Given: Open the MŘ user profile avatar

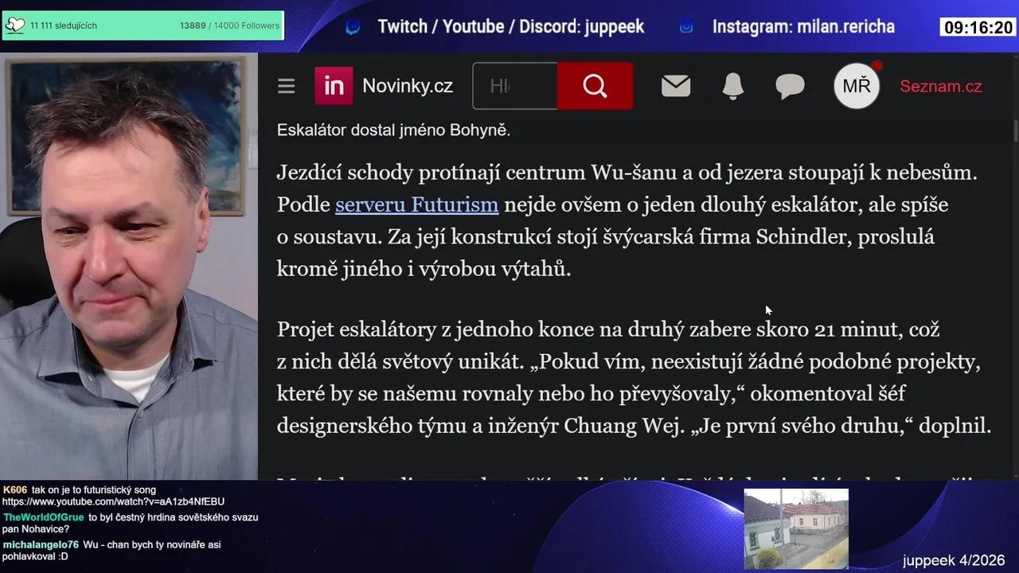Looking at the screenshot, I should tap(857, 86).
